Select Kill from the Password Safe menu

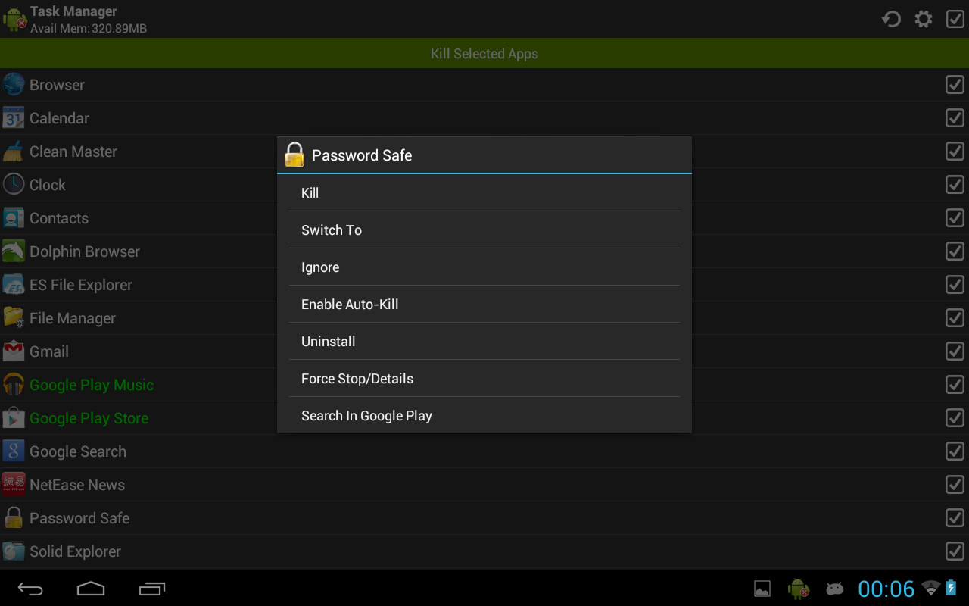click(x=484, y=192)
